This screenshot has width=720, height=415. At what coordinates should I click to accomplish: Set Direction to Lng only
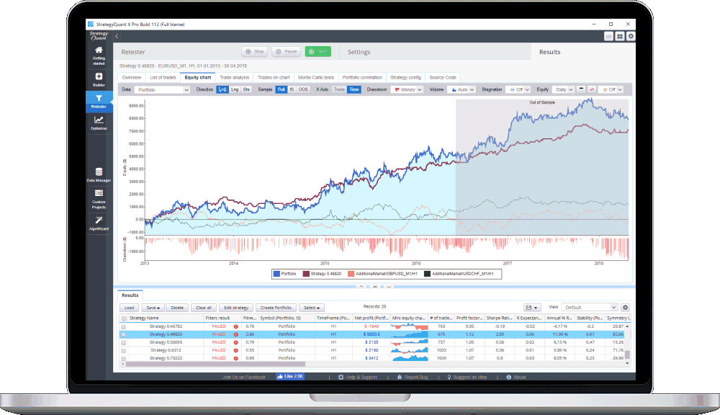(235, 89)
